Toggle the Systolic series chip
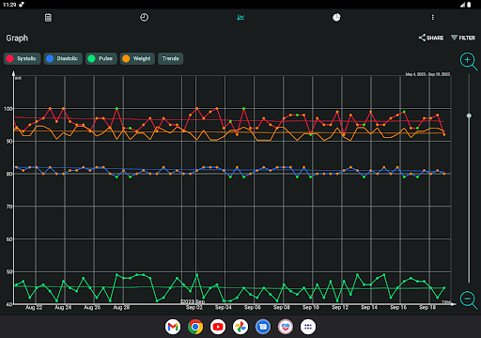 [x=23, y=58]
